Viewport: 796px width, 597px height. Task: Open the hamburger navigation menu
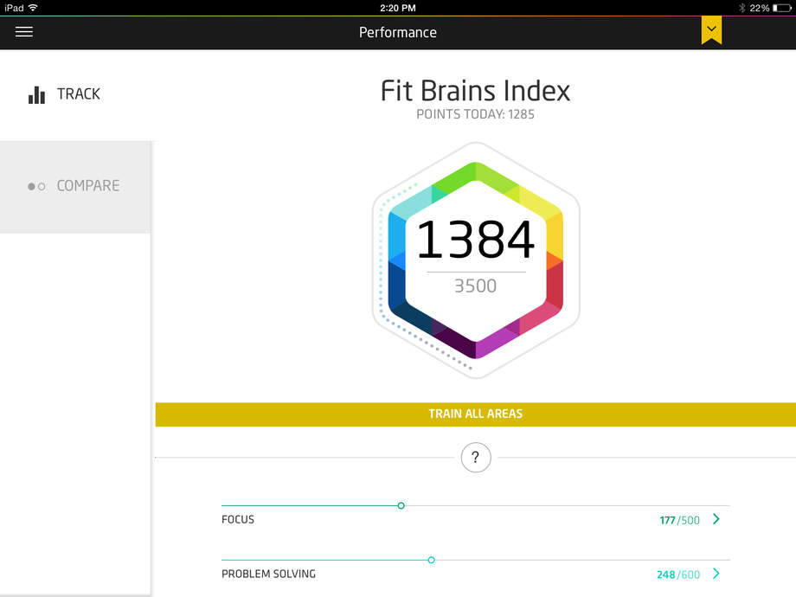pos(24,32)
